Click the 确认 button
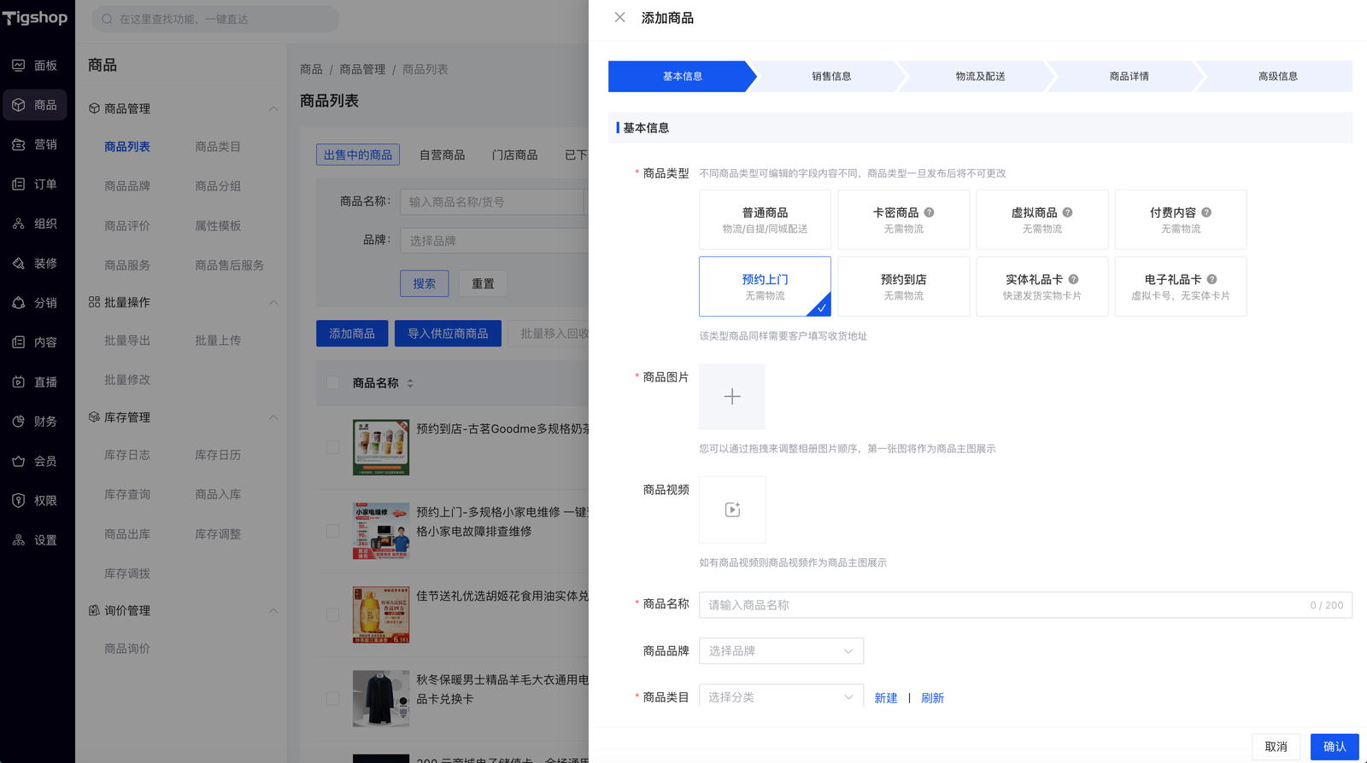The height and width of the screenshot is (763, 1367). tap(1334, 747)
